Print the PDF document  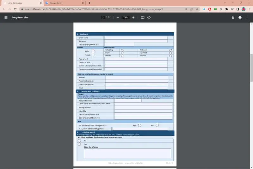[x=240, y=17]
